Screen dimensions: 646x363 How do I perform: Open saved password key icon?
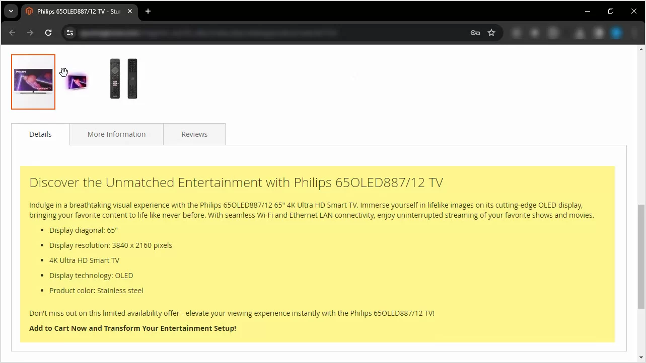(x=475, y=33)
